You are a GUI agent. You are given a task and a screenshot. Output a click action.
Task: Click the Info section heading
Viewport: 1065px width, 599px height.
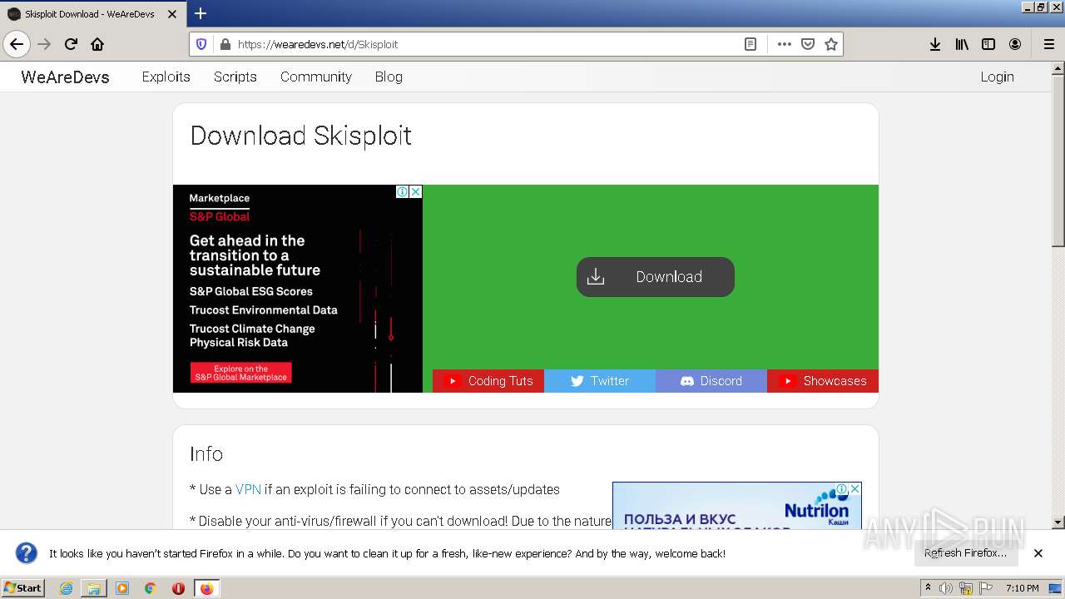tap(206, 453)
